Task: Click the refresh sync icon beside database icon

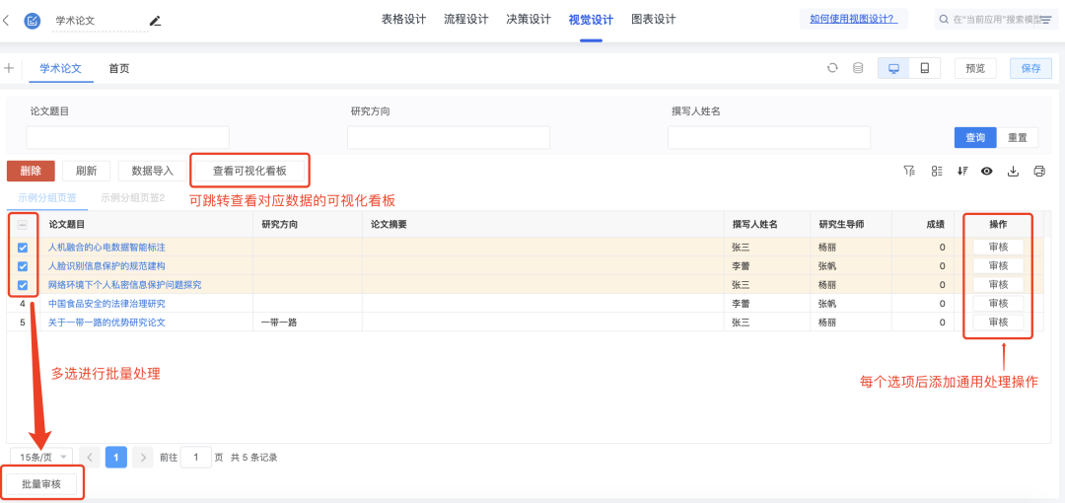Action: click(x=832, y=68)
